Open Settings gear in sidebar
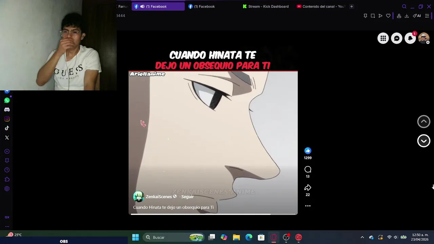 coord(7,189)
